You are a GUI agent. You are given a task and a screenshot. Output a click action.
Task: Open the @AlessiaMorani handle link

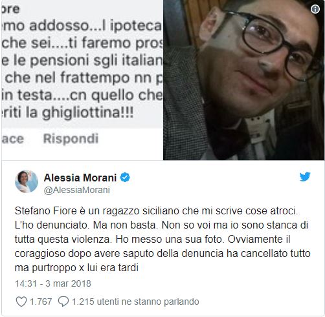[77, 190]
